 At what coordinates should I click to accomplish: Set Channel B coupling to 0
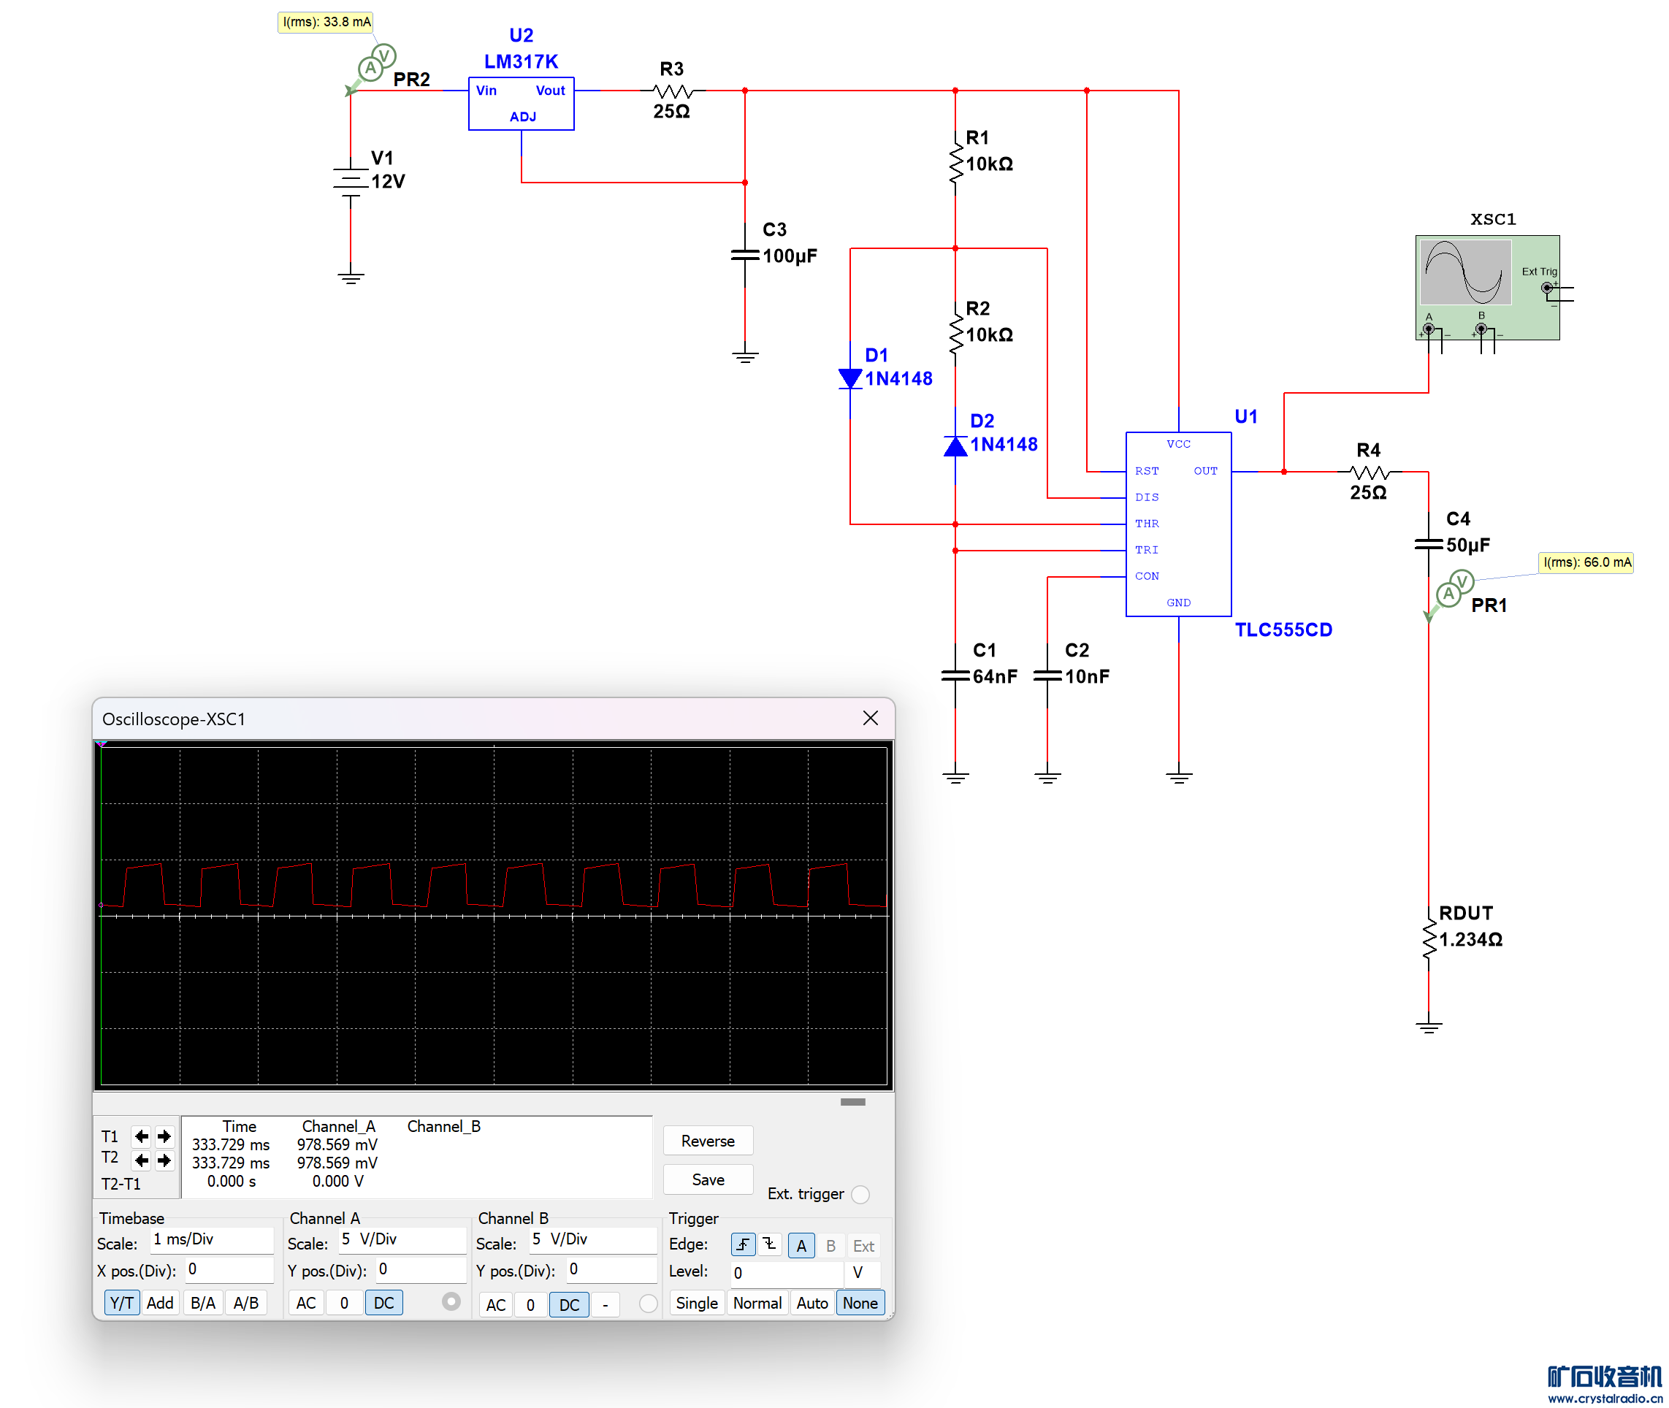(x=531, y=1304)
